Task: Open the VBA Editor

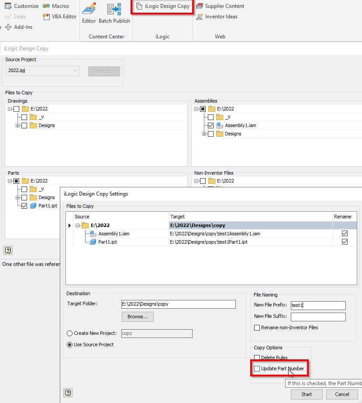Action: tap(59, 17)
